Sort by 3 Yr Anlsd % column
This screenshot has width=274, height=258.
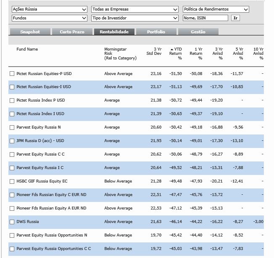click(x=218, y=54)
